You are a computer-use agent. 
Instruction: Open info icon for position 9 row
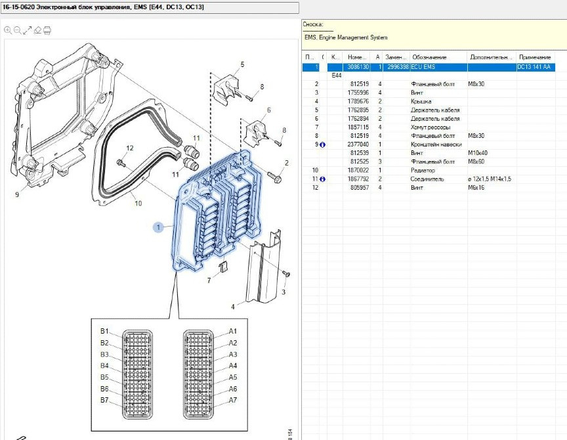coord(323,144)
